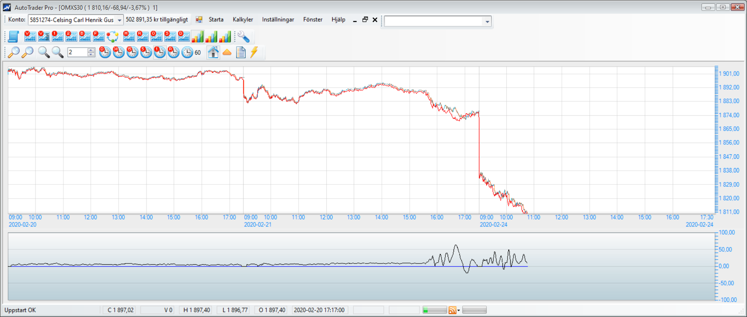Click the first orange-handled magnifier icon
The image size is (747, 317).
[x=14, y=52]
